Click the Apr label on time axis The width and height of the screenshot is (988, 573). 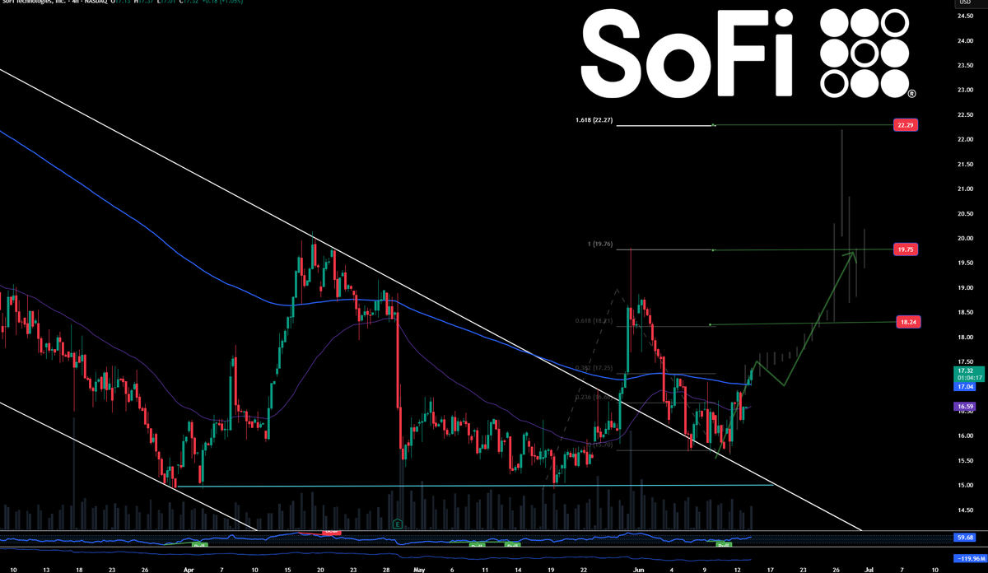click(x=188, y=568)
